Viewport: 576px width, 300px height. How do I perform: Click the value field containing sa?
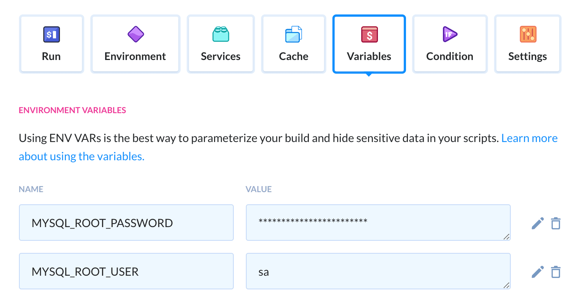click(378, 272)
